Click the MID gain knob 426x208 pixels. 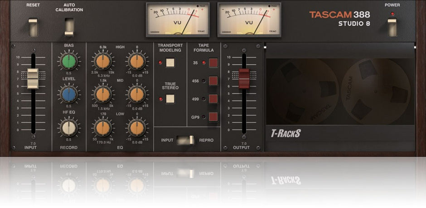tap(137, 95)
